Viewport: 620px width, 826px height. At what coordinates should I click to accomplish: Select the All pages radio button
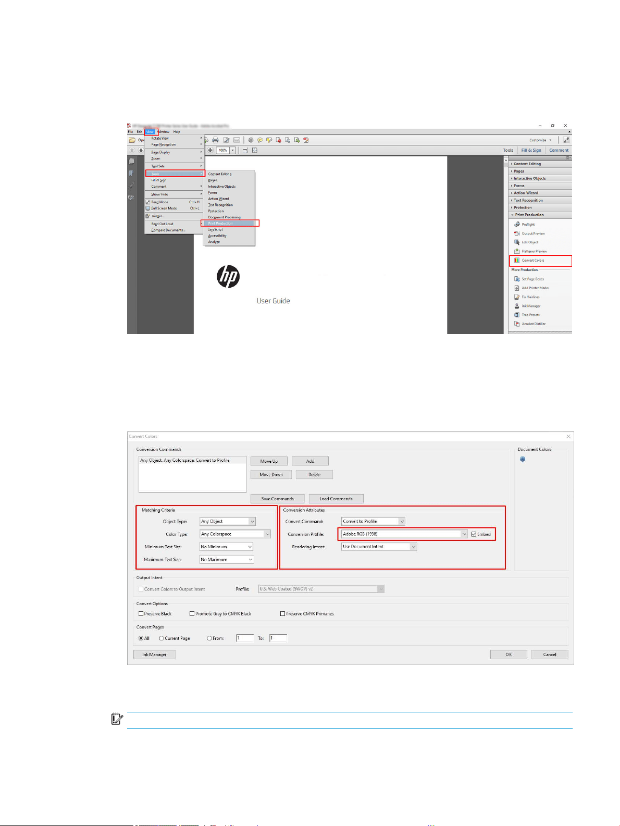141,638
